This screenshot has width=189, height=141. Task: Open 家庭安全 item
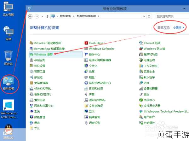pos(147,72)
